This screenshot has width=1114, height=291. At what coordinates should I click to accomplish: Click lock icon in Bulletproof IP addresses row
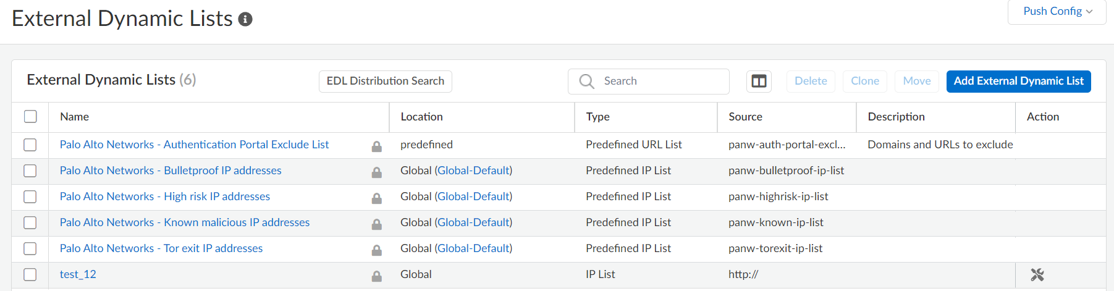pos(376,172)
